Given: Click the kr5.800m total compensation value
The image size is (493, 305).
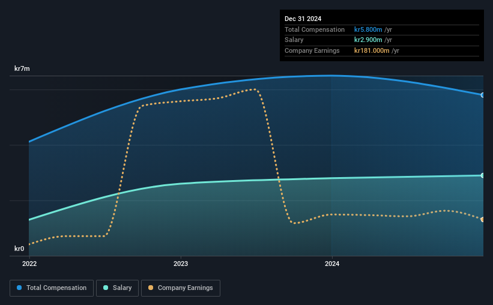Looking at the screenshot, I should (x=368, y=29).
